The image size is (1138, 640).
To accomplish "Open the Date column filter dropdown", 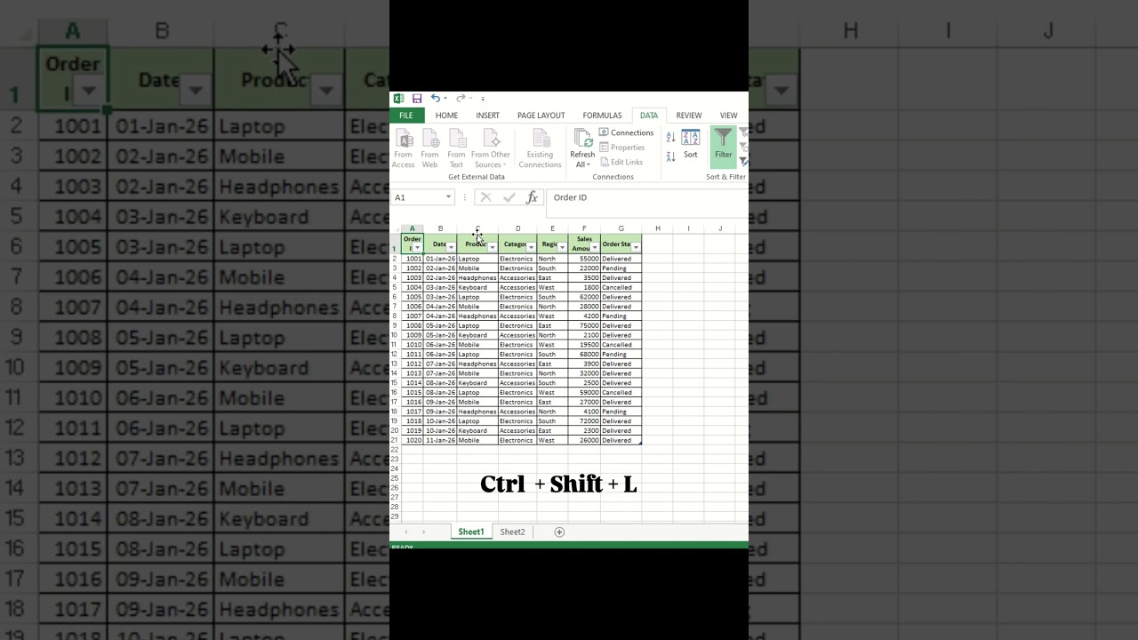I will [x=451, y=248].
